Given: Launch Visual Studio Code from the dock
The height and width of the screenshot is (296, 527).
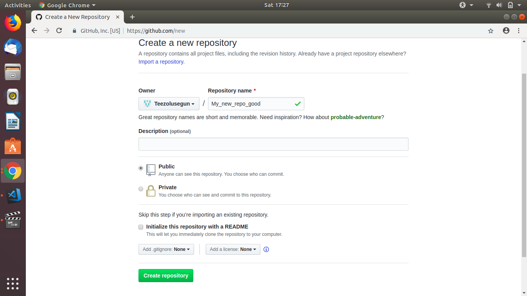Looking at the screenshot, I should 13,195.
